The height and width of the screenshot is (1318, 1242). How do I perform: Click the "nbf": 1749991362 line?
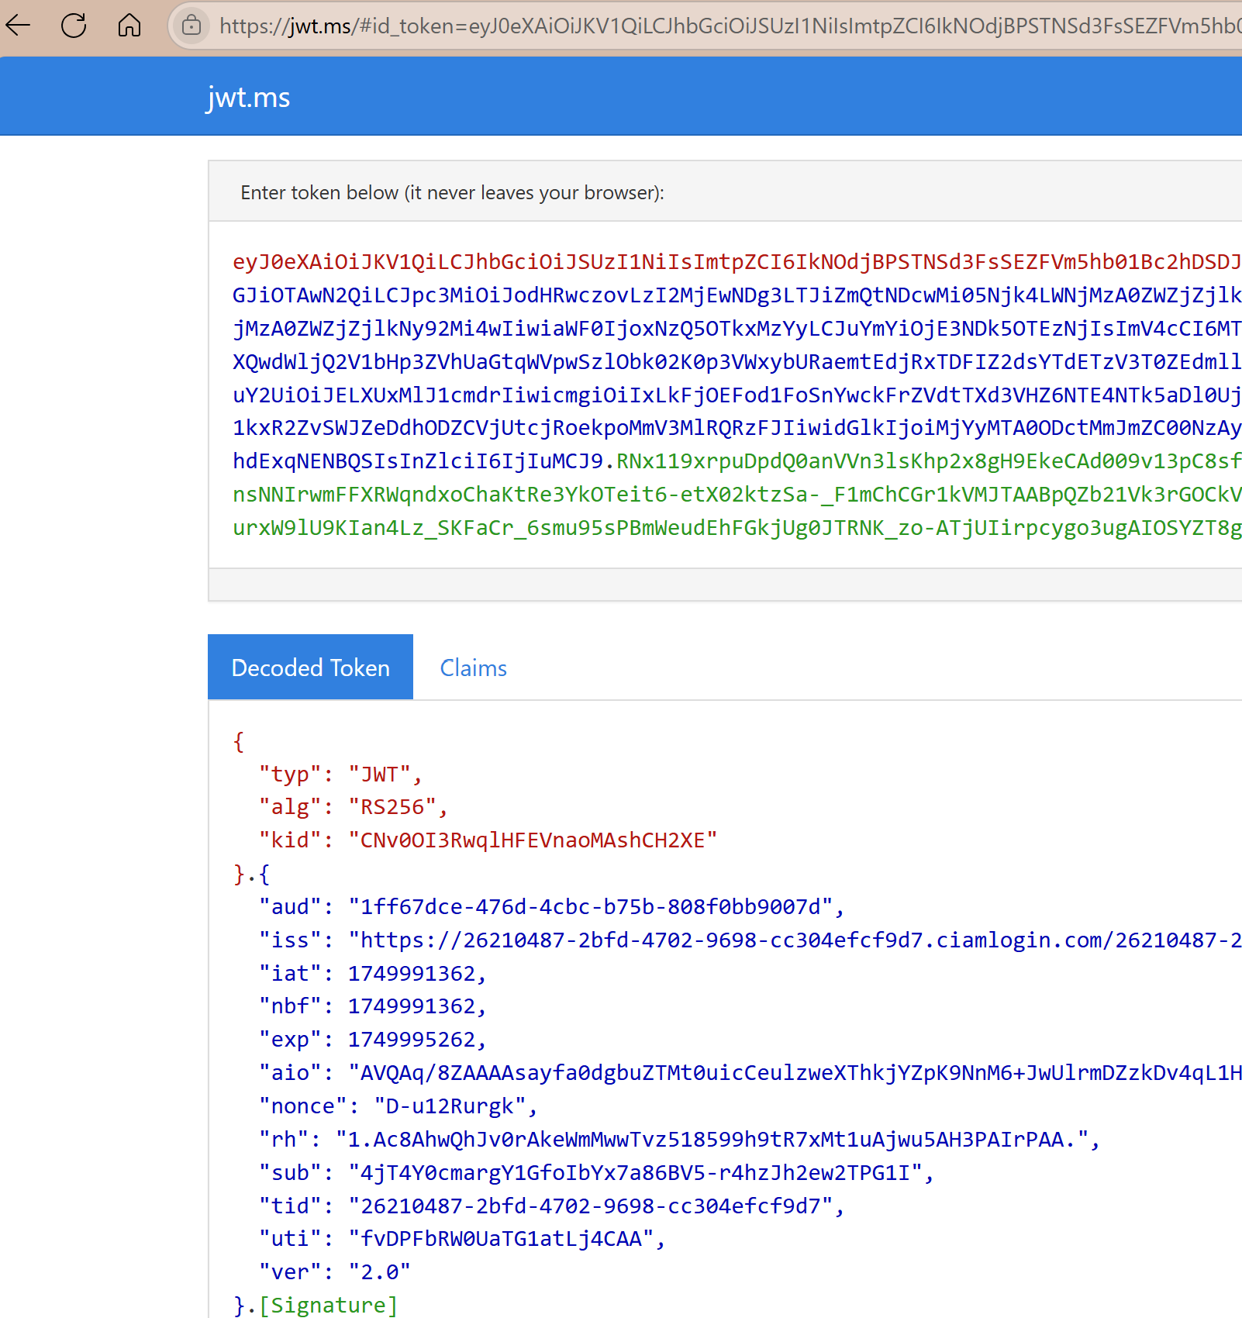[373, 1006]
